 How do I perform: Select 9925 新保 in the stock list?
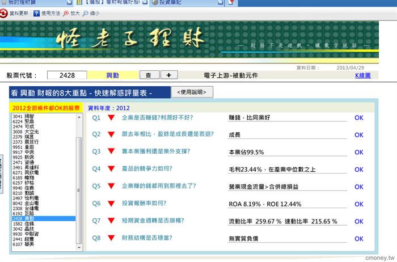(44, 157)
